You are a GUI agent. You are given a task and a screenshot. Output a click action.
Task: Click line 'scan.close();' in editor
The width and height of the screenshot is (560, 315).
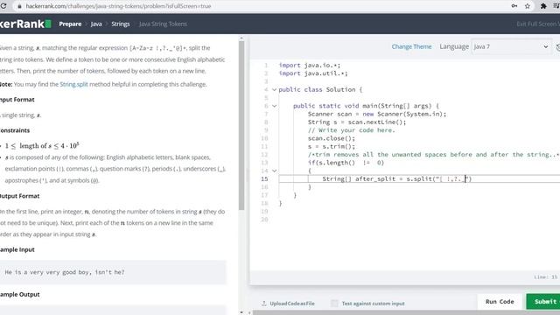pos(332,138)
